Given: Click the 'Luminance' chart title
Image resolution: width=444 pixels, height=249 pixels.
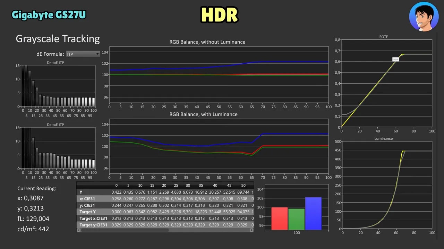Looking at the screenshot, I should pos(383,138).
